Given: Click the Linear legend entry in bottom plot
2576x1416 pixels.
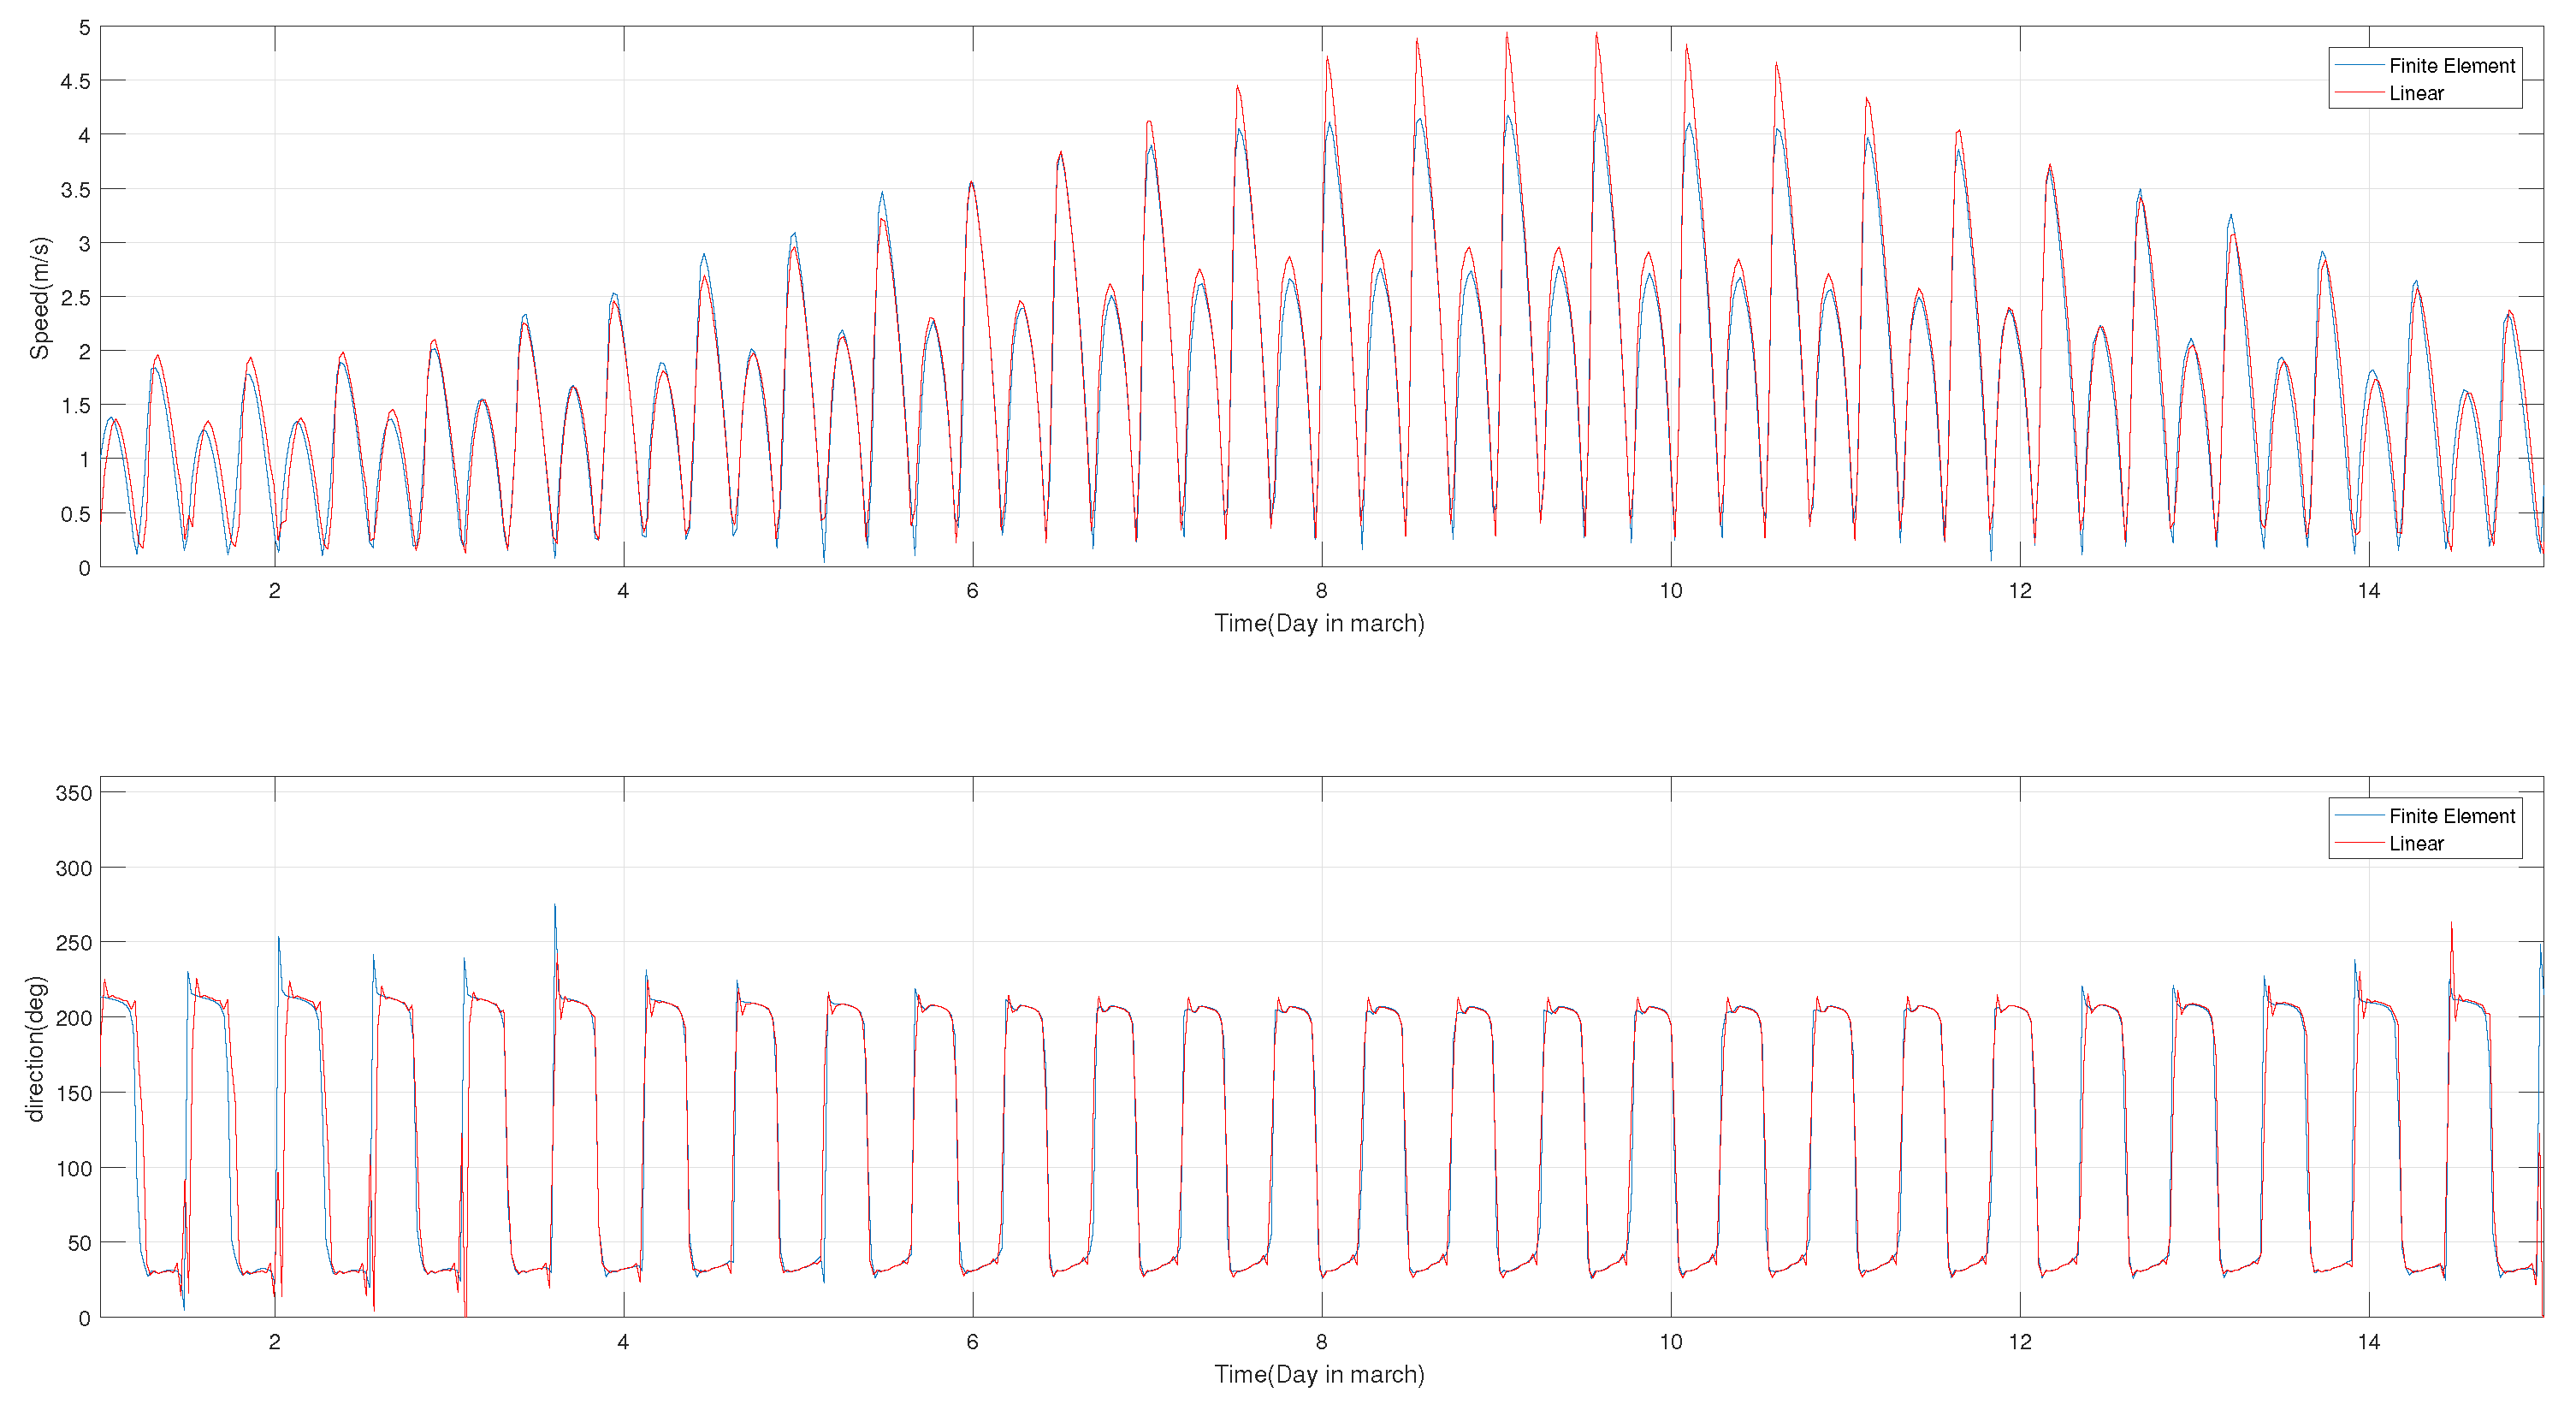Looking at the screenshot, I should [2416, 843].
